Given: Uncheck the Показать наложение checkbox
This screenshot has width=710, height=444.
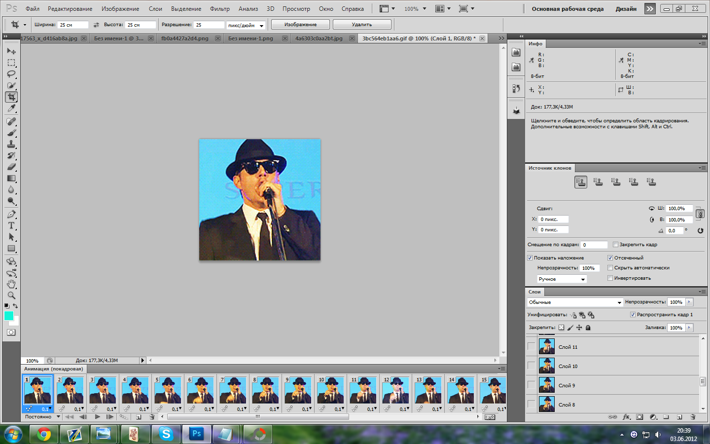Looking at the screenshot, I should tap(530, 258).
